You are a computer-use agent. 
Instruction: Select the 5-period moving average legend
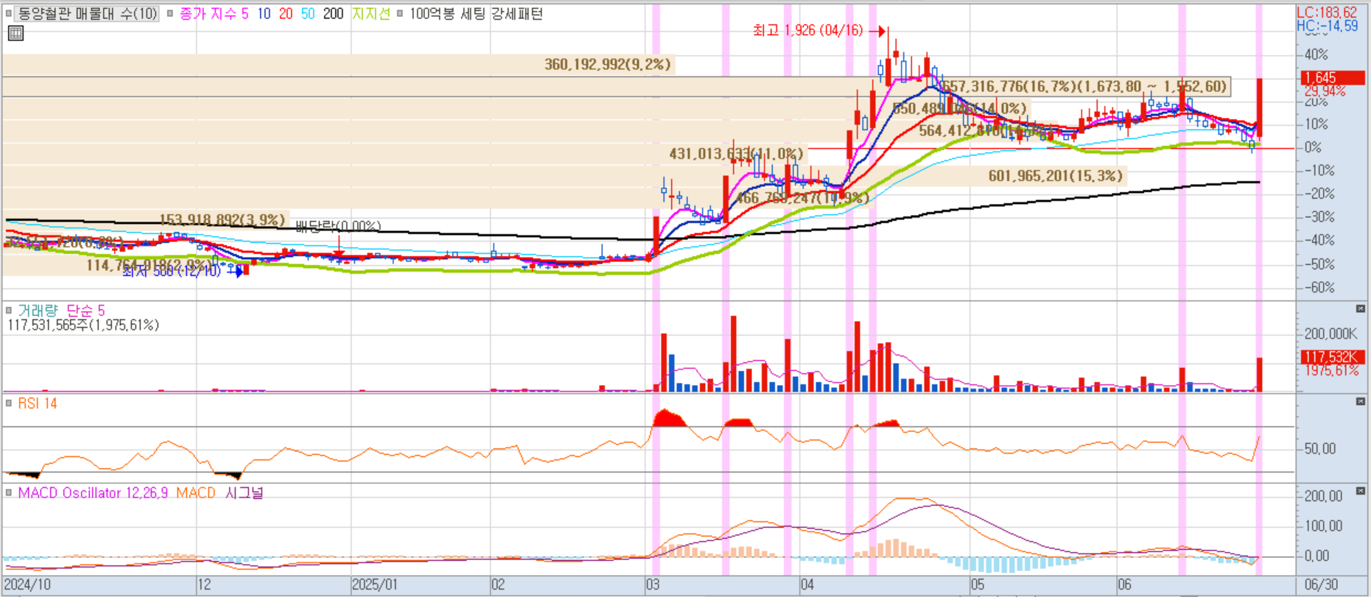(245, 13)
